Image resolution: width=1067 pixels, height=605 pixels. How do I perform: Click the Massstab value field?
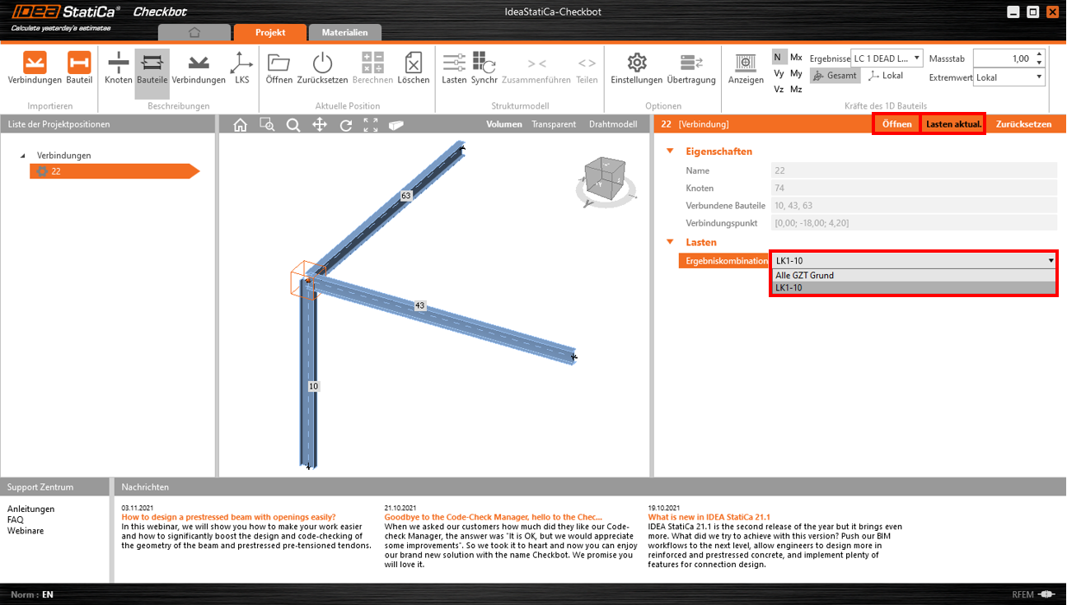[x=1004, y=58]
